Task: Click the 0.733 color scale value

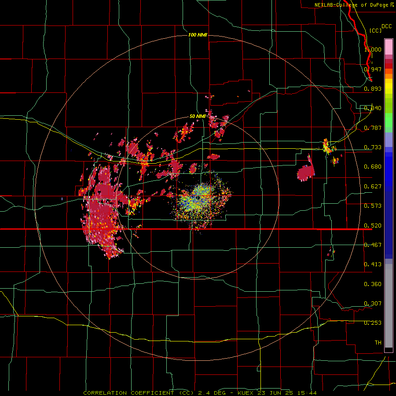Action: 373,147
